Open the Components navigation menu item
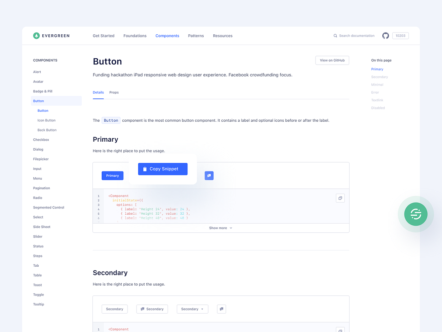442x332 pixels. pos(167,35)
